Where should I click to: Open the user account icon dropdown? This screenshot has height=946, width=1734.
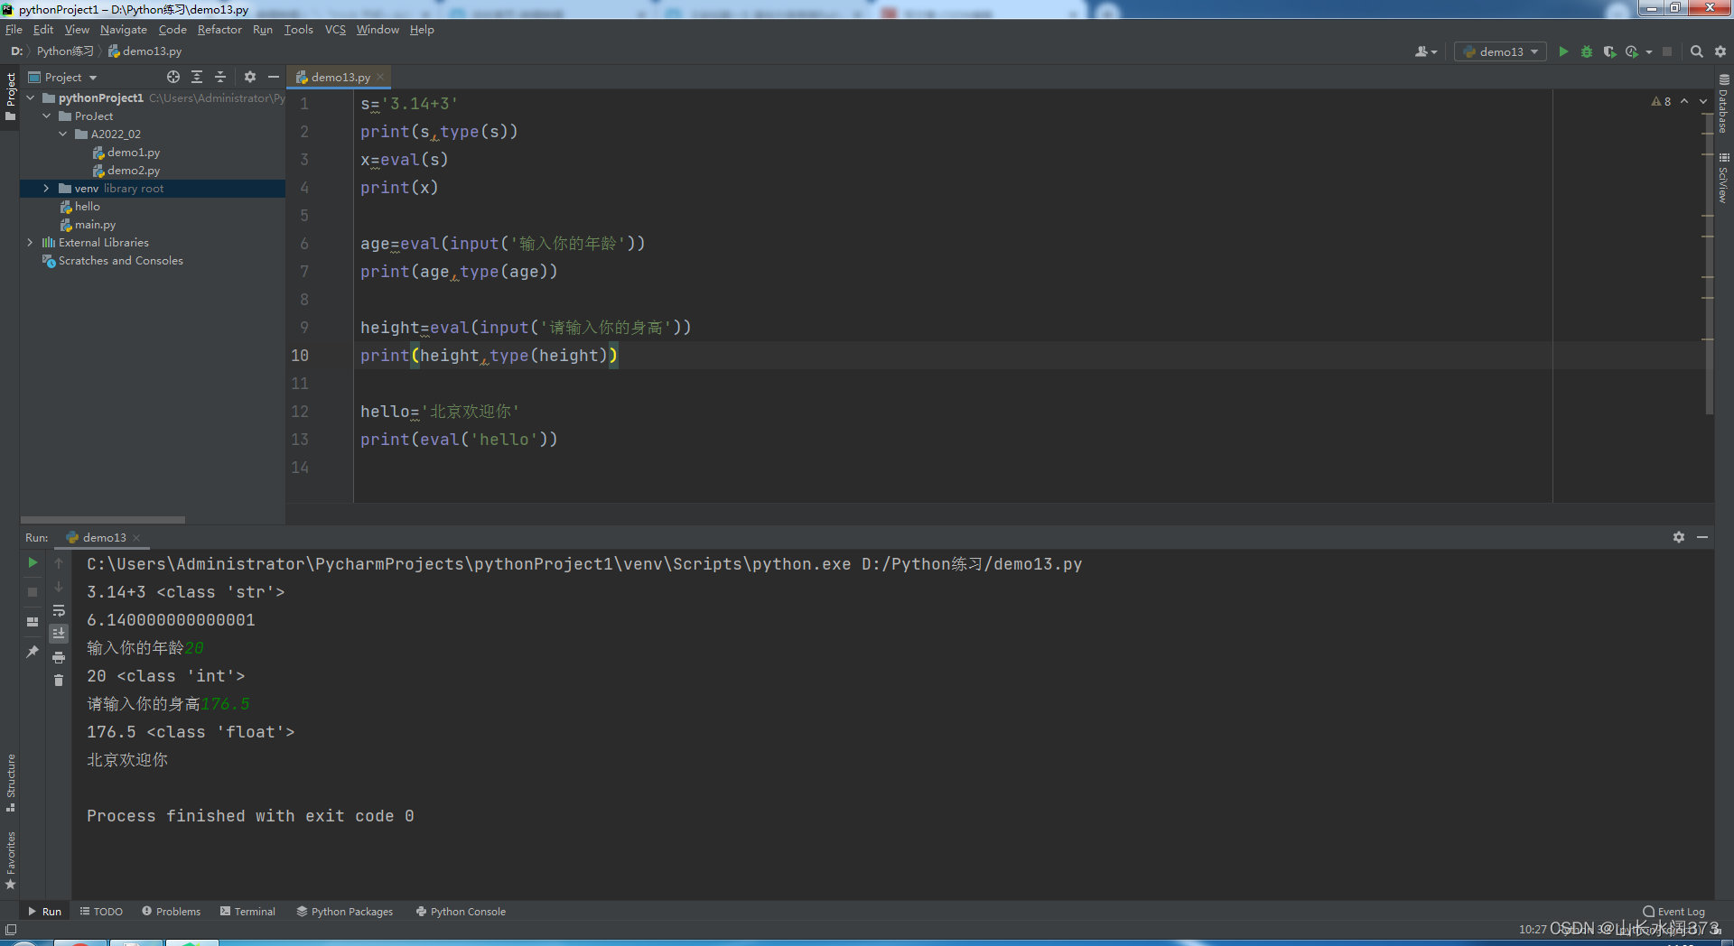click(x=1426, y=51)
